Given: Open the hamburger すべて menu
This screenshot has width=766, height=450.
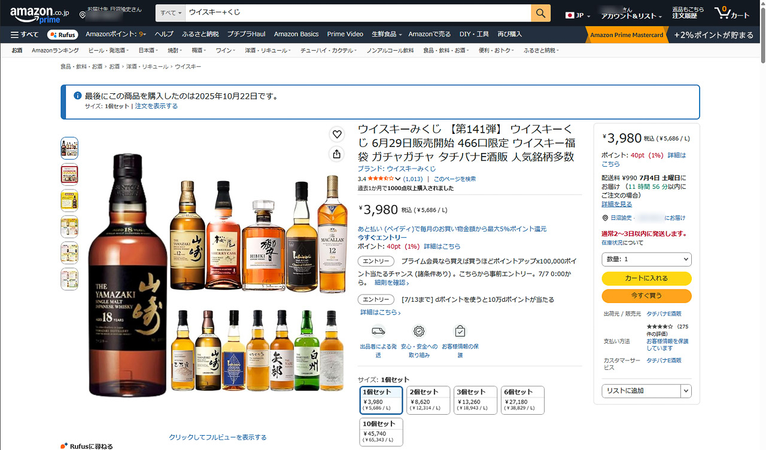Looking at the screenshot, I should pos(25,35).
